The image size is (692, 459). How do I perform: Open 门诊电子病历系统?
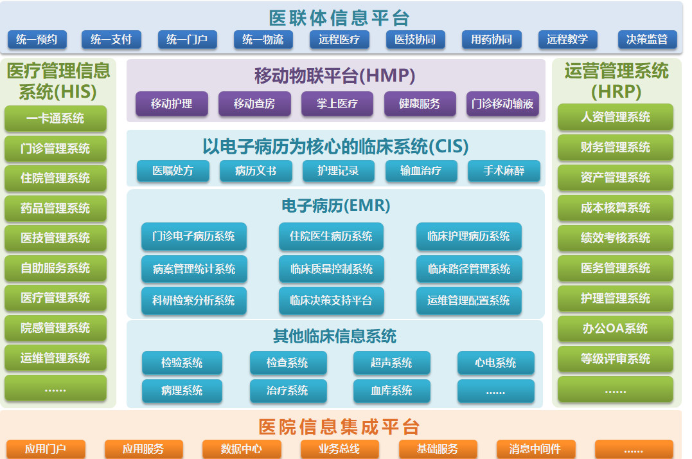click(193, 237)
